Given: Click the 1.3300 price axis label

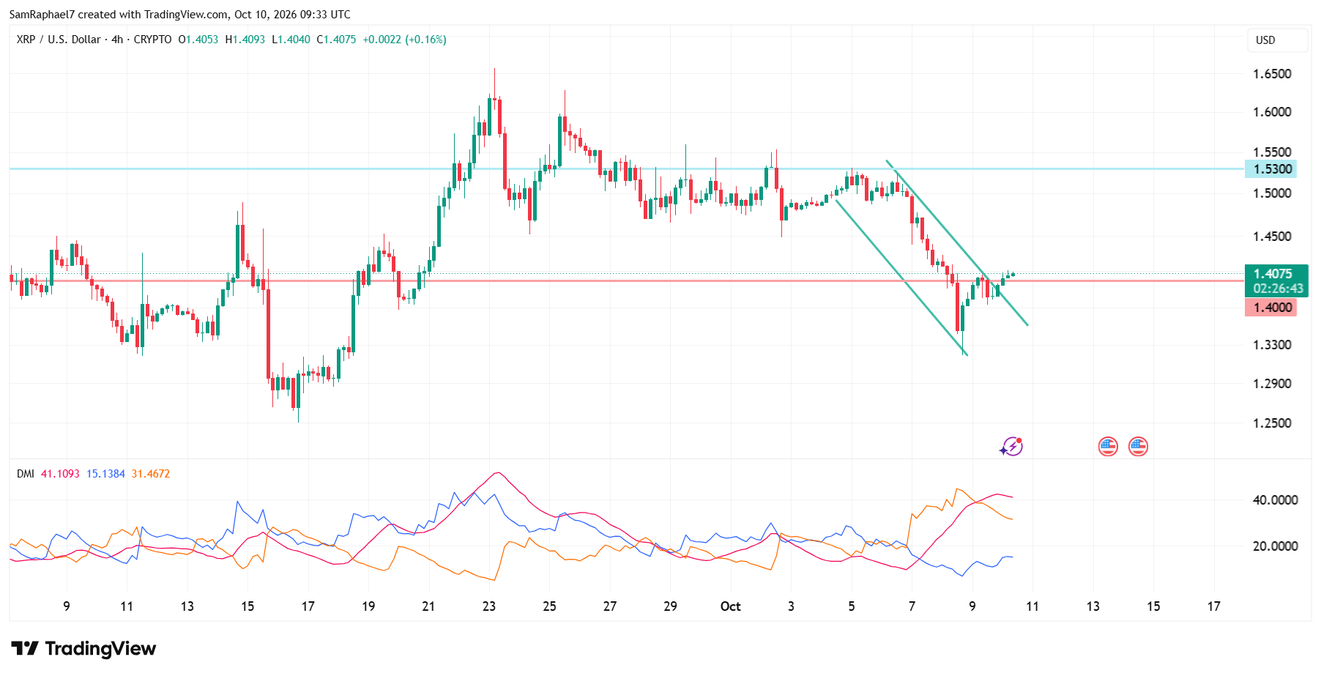Looking at the screenshot, I should [1272, 345].
